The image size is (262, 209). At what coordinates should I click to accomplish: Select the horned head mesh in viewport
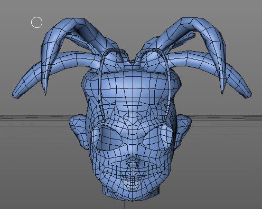[x=132, y=109]
